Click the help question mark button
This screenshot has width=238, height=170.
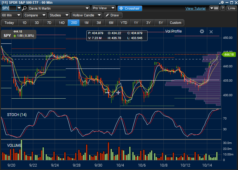pos(223,8)
